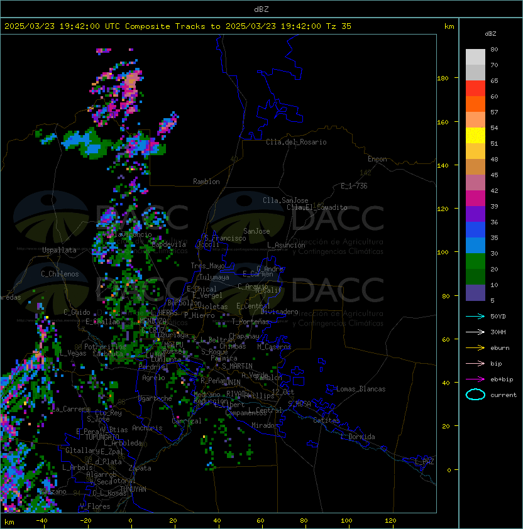Click the 'Clla.SanJose' map label
This screenshot has width=523, height=529.
click(x=285, y=200)
